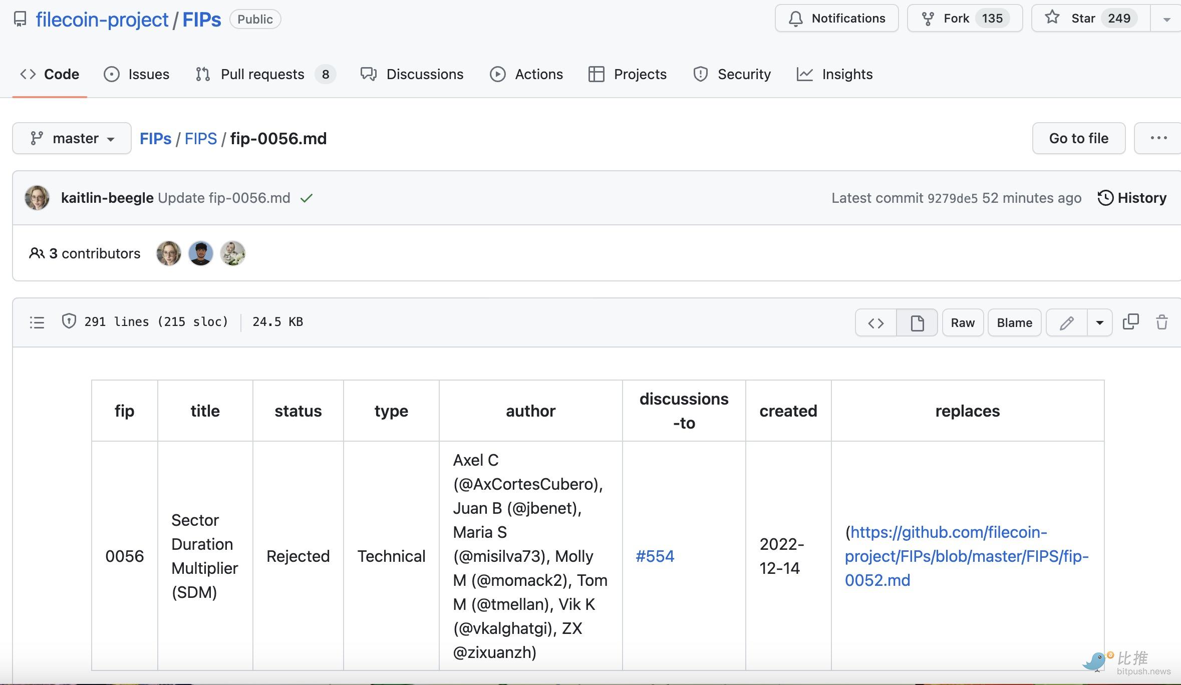1181x685 pixels.
Task: Open the Issues tab
Action: 136,74
